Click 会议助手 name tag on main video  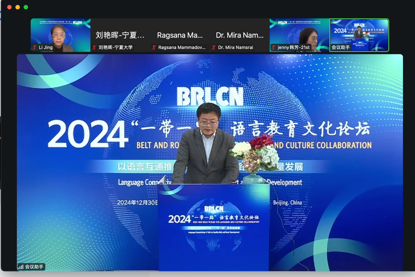pos(34,267)
